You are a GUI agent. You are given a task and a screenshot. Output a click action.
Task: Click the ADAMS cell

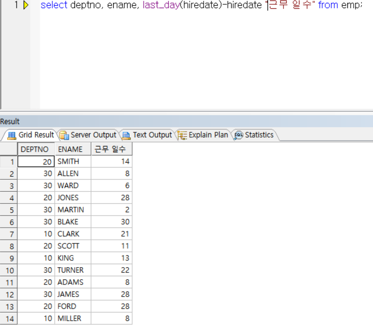click(73, 283)
